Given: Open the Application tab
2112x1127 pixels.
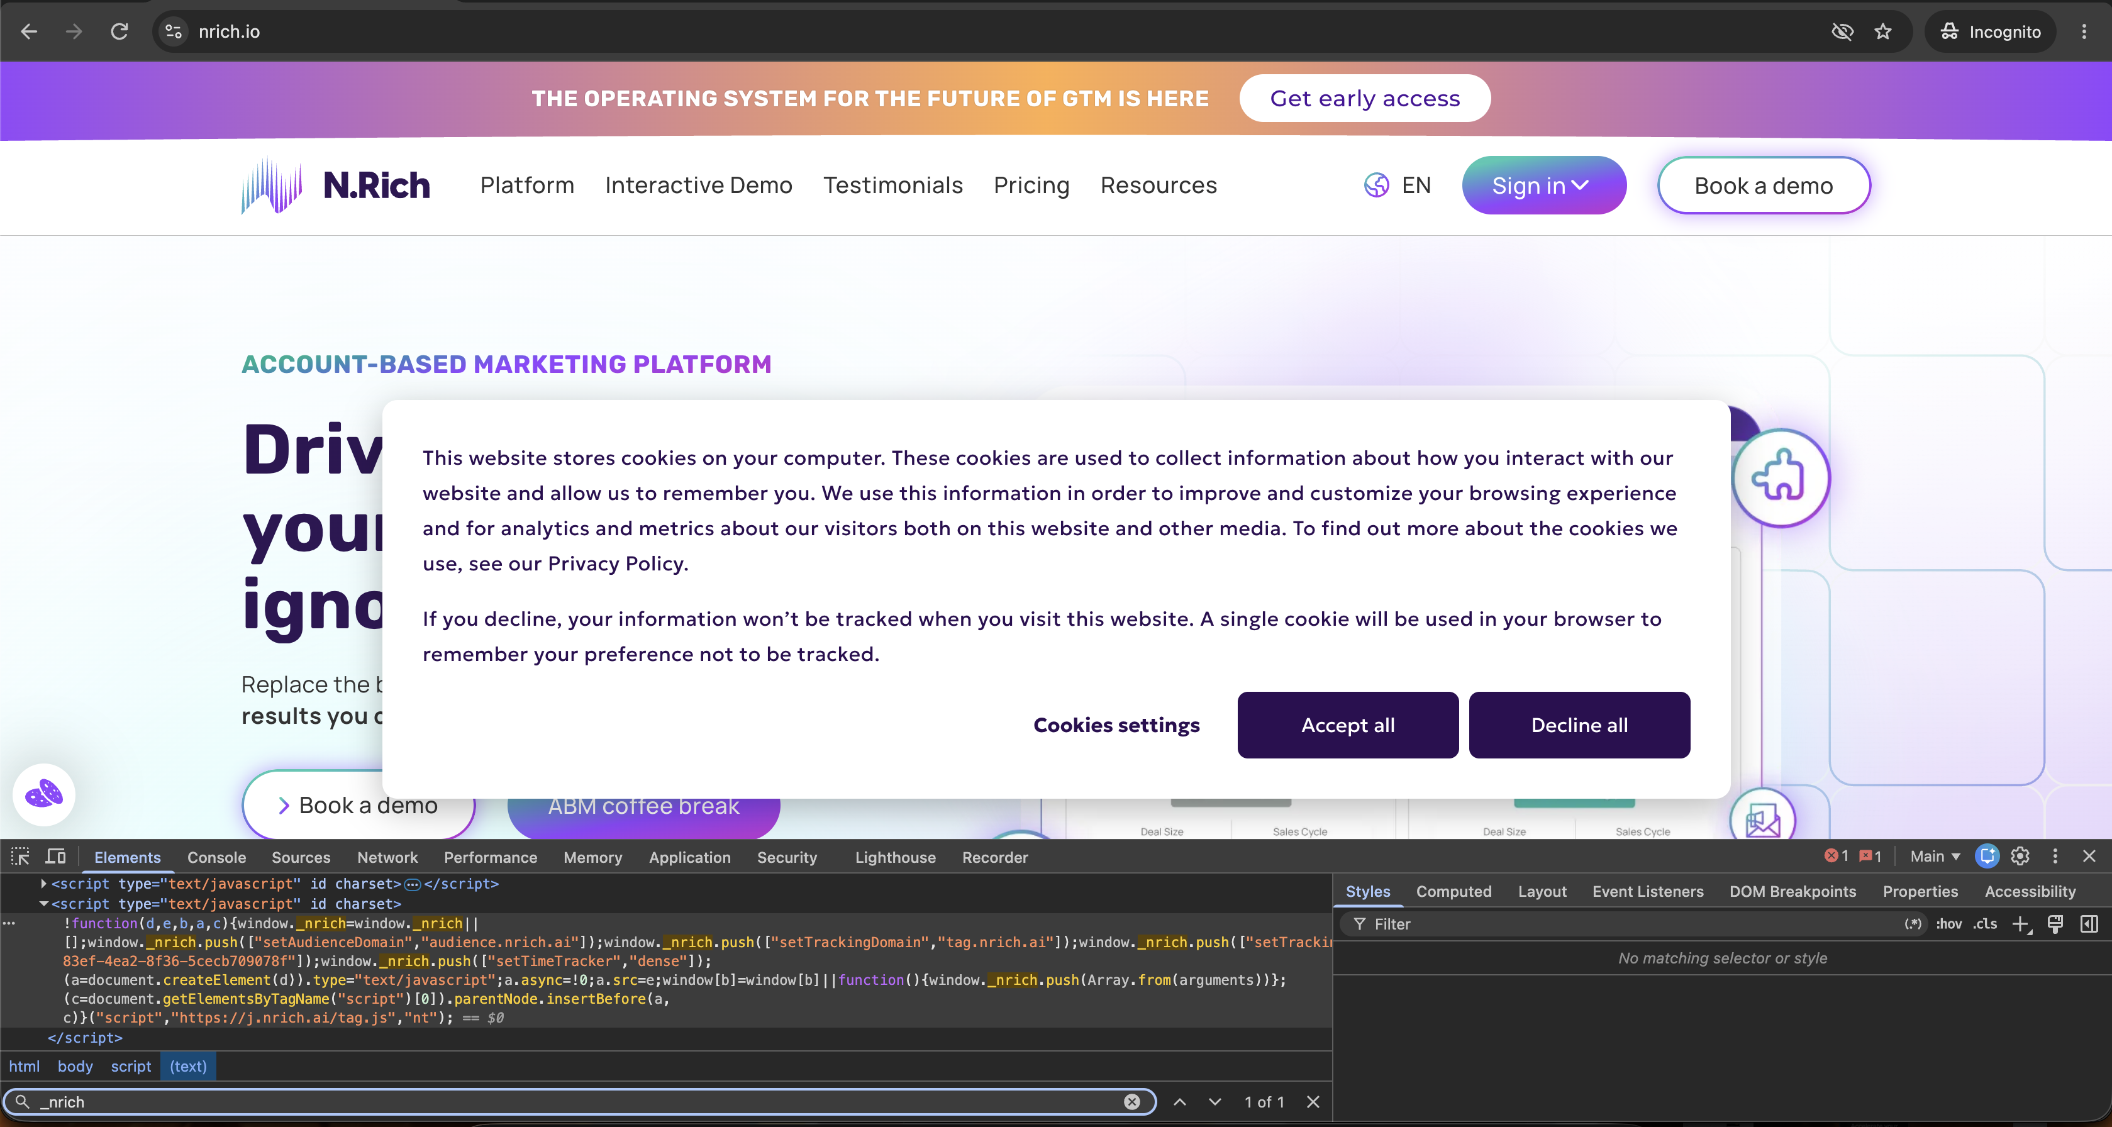Looking at the screenshot, I should (x=689, y=857).
